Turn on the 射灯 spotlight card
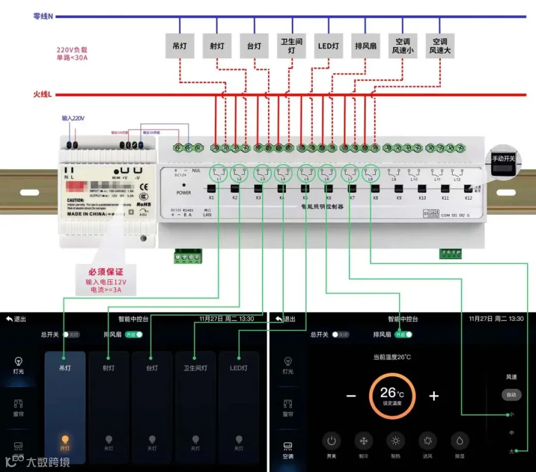Image resolution: width=536 pixels, height=472 pixels. tap(109, 407)
